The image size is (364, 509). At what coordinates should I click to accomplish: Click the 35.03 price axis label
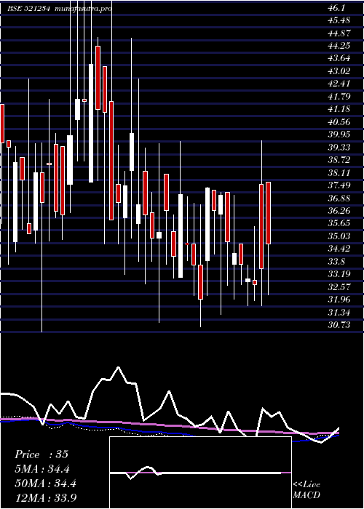click(x=339, y=236)
